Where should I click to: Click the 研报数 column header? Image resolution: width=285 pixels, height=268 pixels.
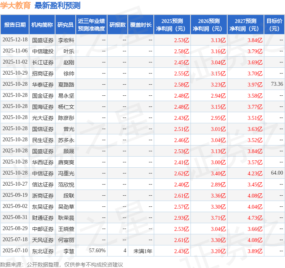pos(117,25)
